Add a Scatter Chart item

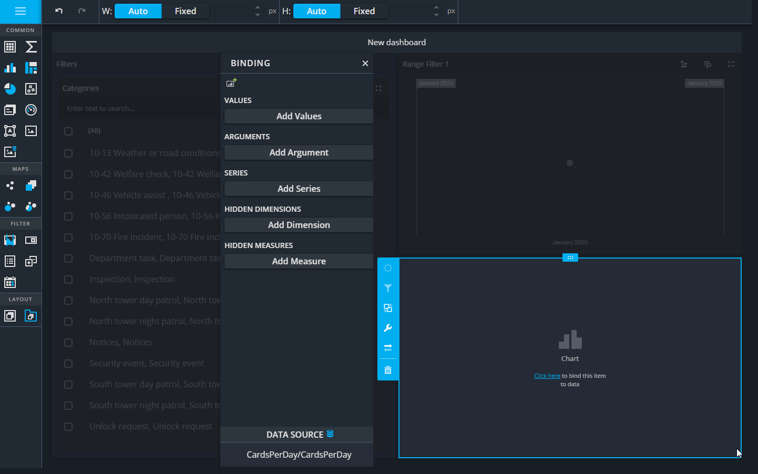31,89
